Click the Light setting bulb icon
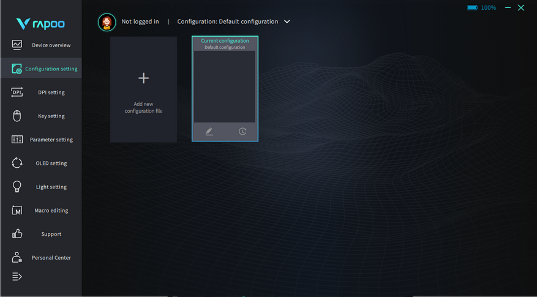Screen dimensions: 537x297 (x=17, y=187)
